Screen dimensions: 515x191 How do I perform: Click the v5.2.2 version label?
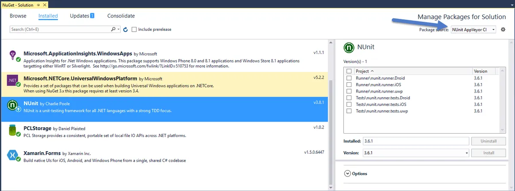319,78
